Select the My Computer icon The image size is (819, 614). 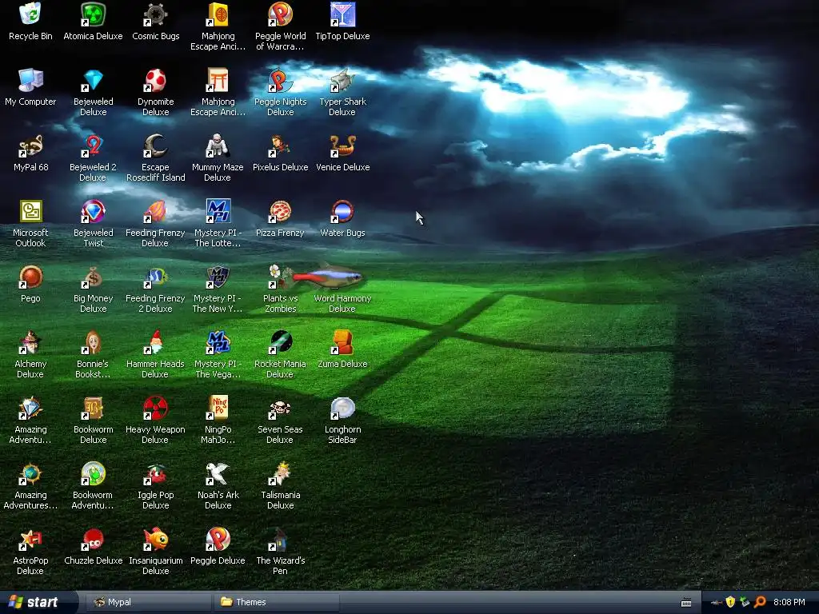(x=30, y=81)
